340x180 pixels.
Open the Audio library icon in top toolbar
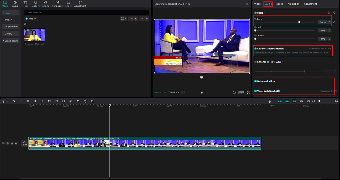click(15, 4)
